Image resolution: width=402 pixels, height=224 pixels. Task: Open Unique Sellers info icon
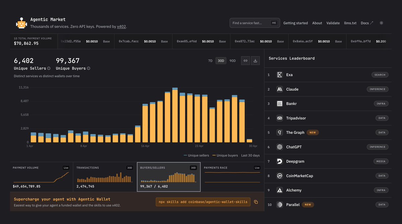point(49,68)
